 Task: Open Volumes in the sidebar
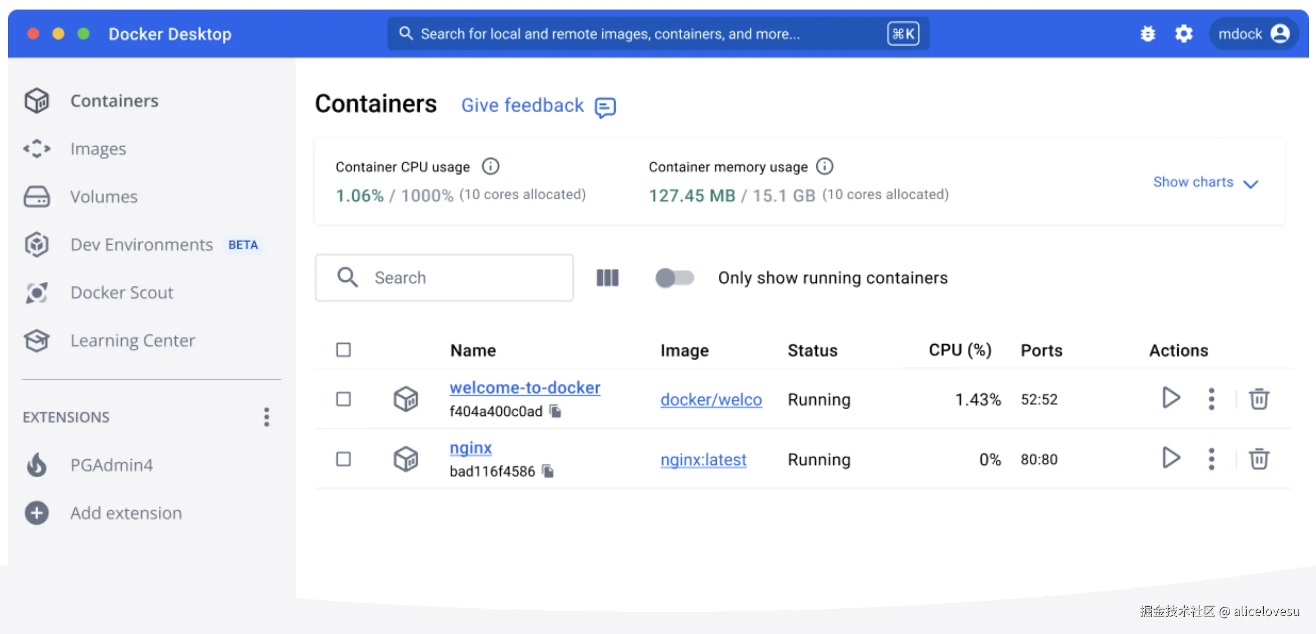pos(104,196)
